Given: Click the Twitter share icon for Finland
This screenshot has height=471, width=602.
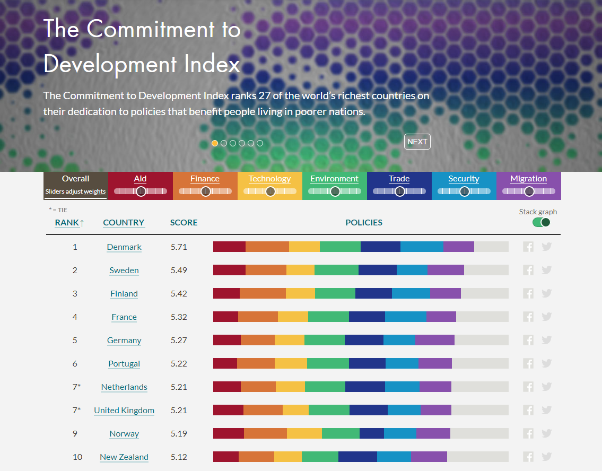Looking at the screenshot, I should pyautogui.click(x=546, y=293).
